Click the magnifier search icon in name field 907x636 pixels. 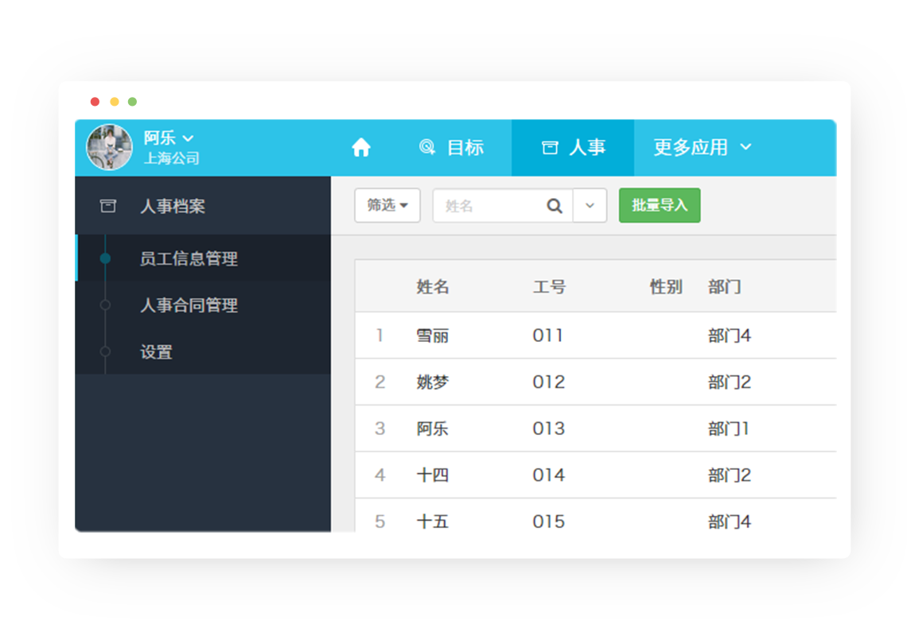(x=555, y=206)
